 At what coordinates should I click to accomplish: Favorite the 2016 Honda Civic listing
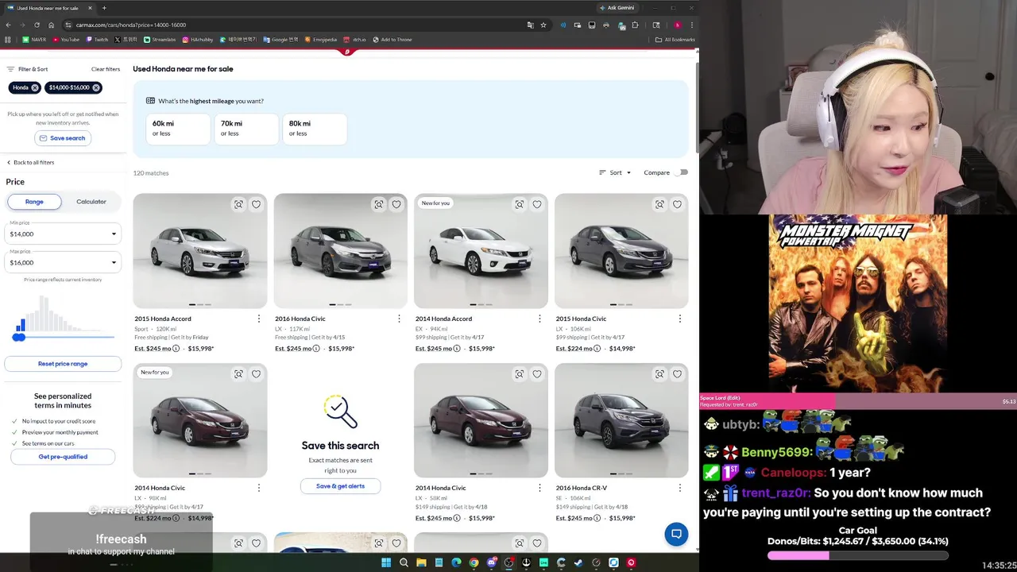click(x=396, y=204)
